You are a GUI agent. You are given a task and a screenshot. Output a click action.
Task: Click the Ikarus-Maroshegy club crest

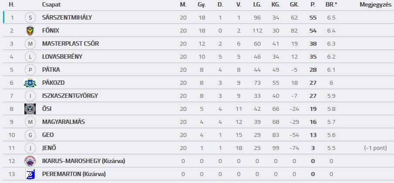pyautogui.click(x=30, y=161)
